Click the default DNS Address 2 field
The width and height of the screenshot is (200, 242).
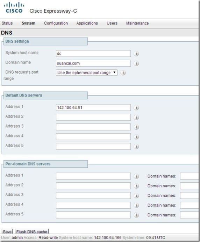pyautogui.click(x=93, y=117)
